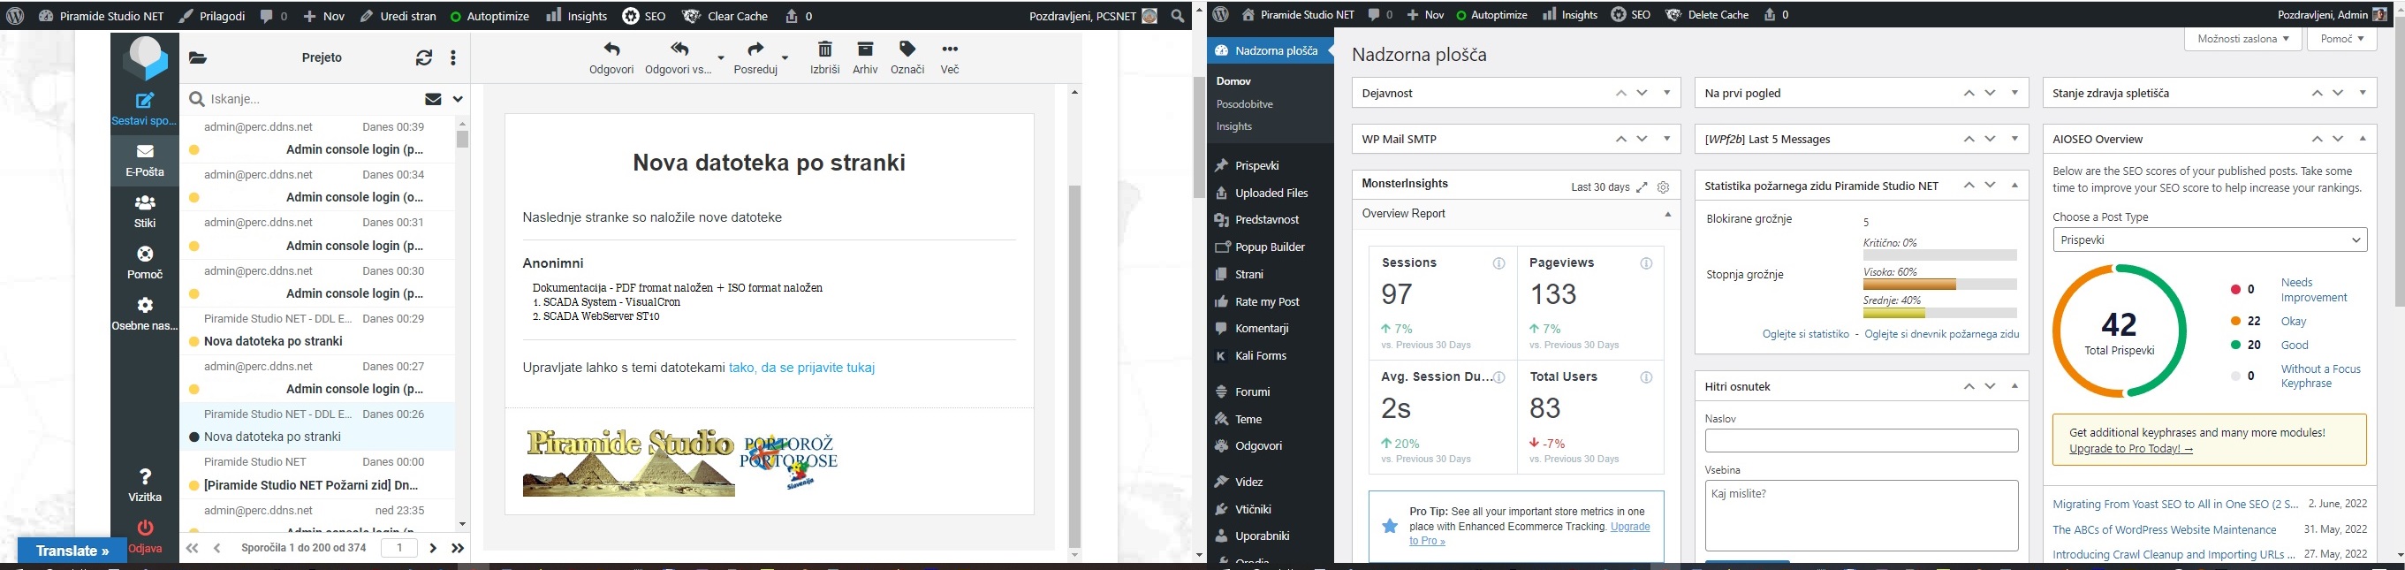This screenshot has height=570, width=2405.
Task: Toggle Na prvi pogled panel arrow
Action: (2014, 93)
